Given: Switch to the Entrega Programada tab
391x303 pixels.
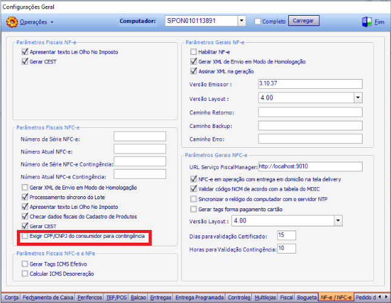Looking at the screenshot, I should coord(199,298).
